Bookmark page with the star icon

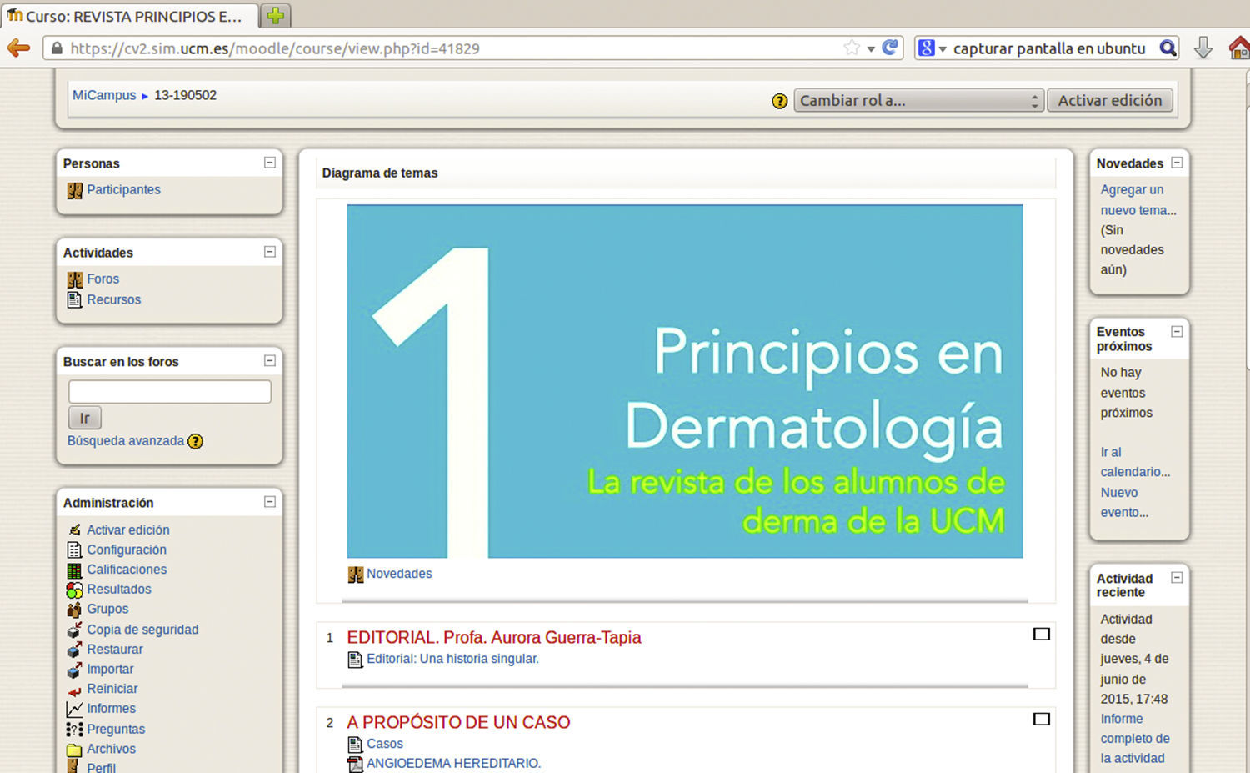click(x=851, y=48)
